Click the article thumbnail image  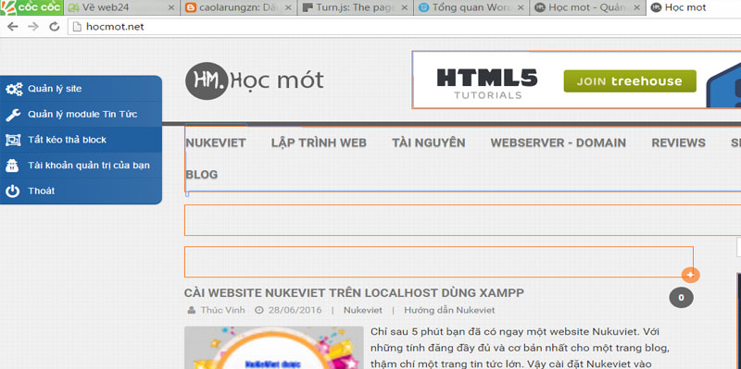[x=273, y=348]
